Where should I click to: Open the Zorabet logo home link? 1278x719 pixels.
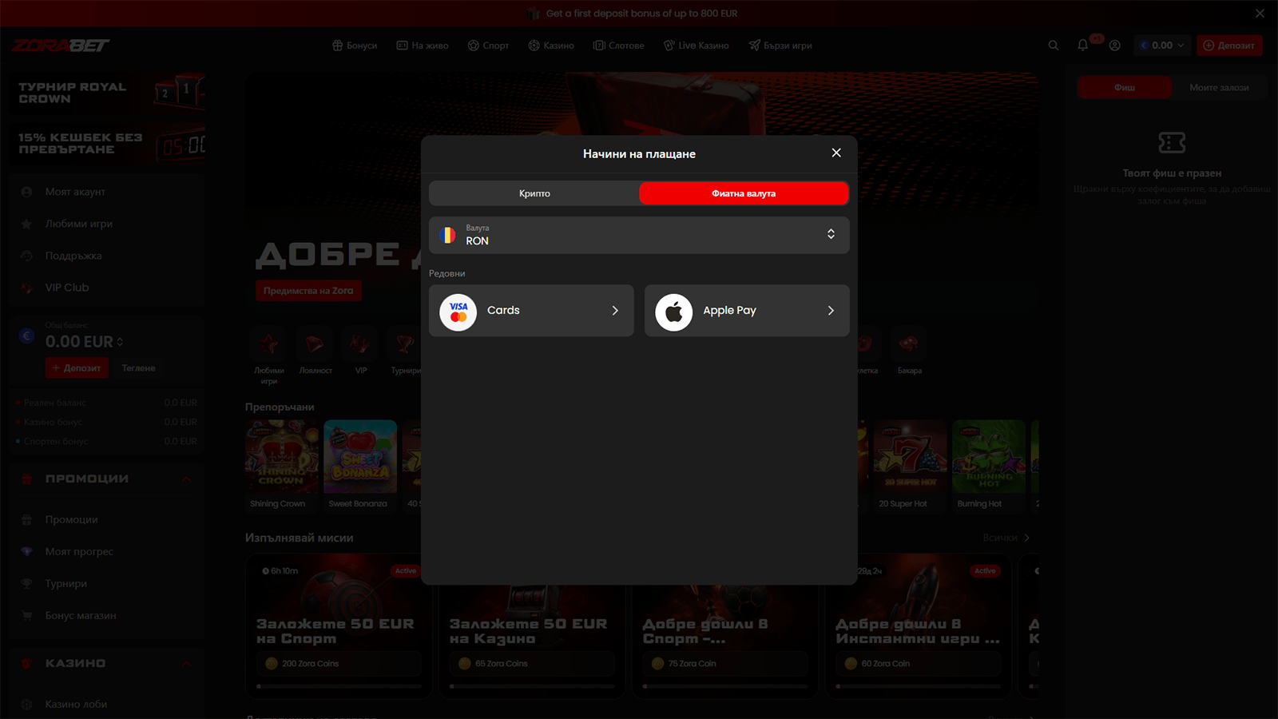click(61, 46)
